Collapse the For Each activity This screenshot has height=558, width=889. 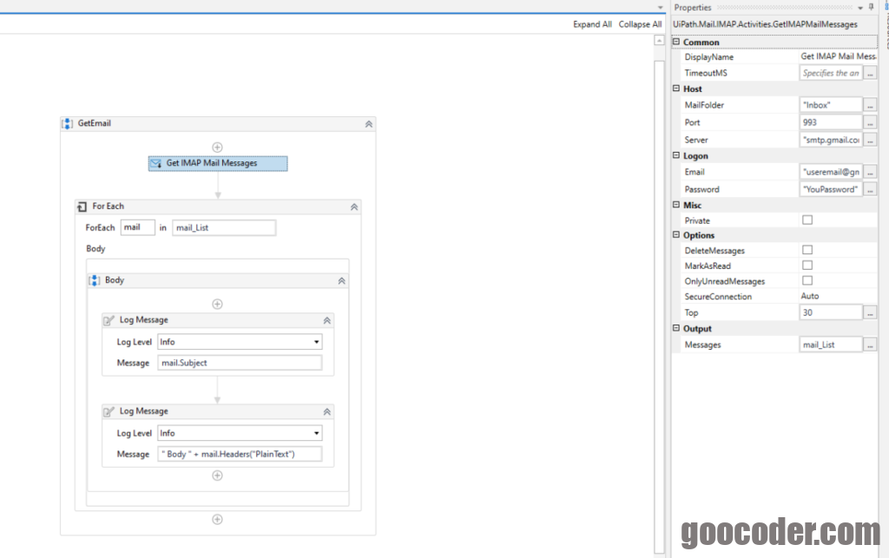(x=354, y=207)
